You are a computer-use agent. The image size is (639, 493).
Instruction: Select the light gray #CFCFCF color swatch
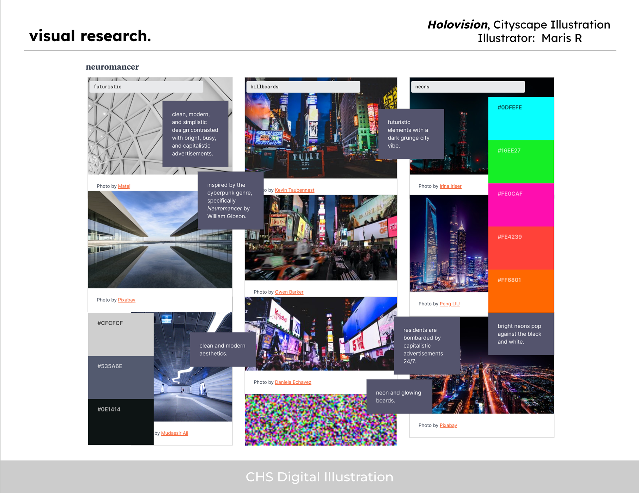(121, 334)
